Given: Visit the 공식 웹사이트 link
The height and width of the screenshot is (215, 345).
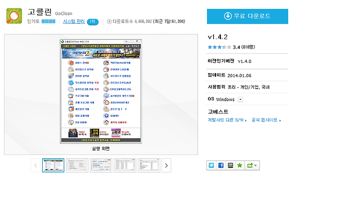Looking at the screenshot, I should pyautogui.click(x=266, y=120).
